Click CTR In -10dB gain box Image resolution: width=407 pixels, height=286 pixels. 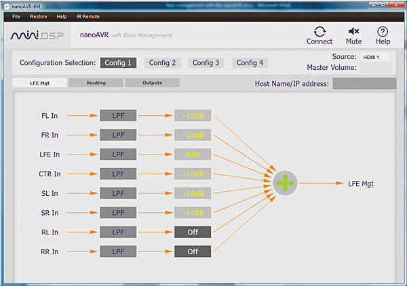click(x=193, y=174)
